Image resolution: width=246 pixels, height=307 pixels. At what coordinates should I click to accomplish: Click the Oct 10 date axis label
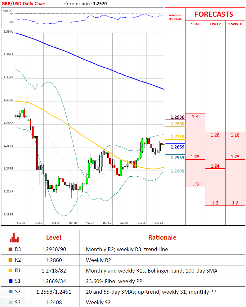[38, 223]
